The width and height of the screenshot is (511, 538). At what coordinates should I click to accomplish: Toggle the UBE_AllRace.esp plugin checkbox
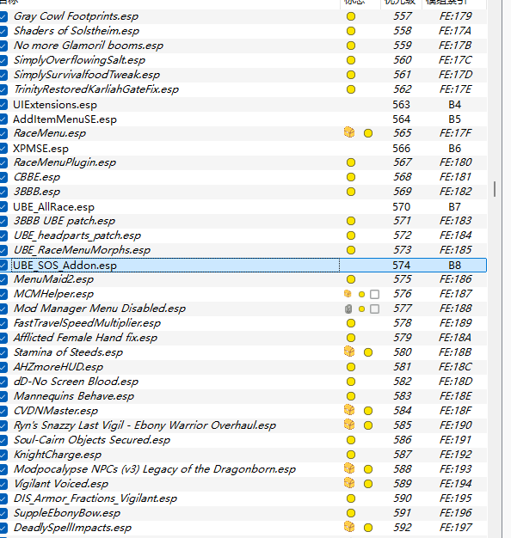tap(3, 207)
